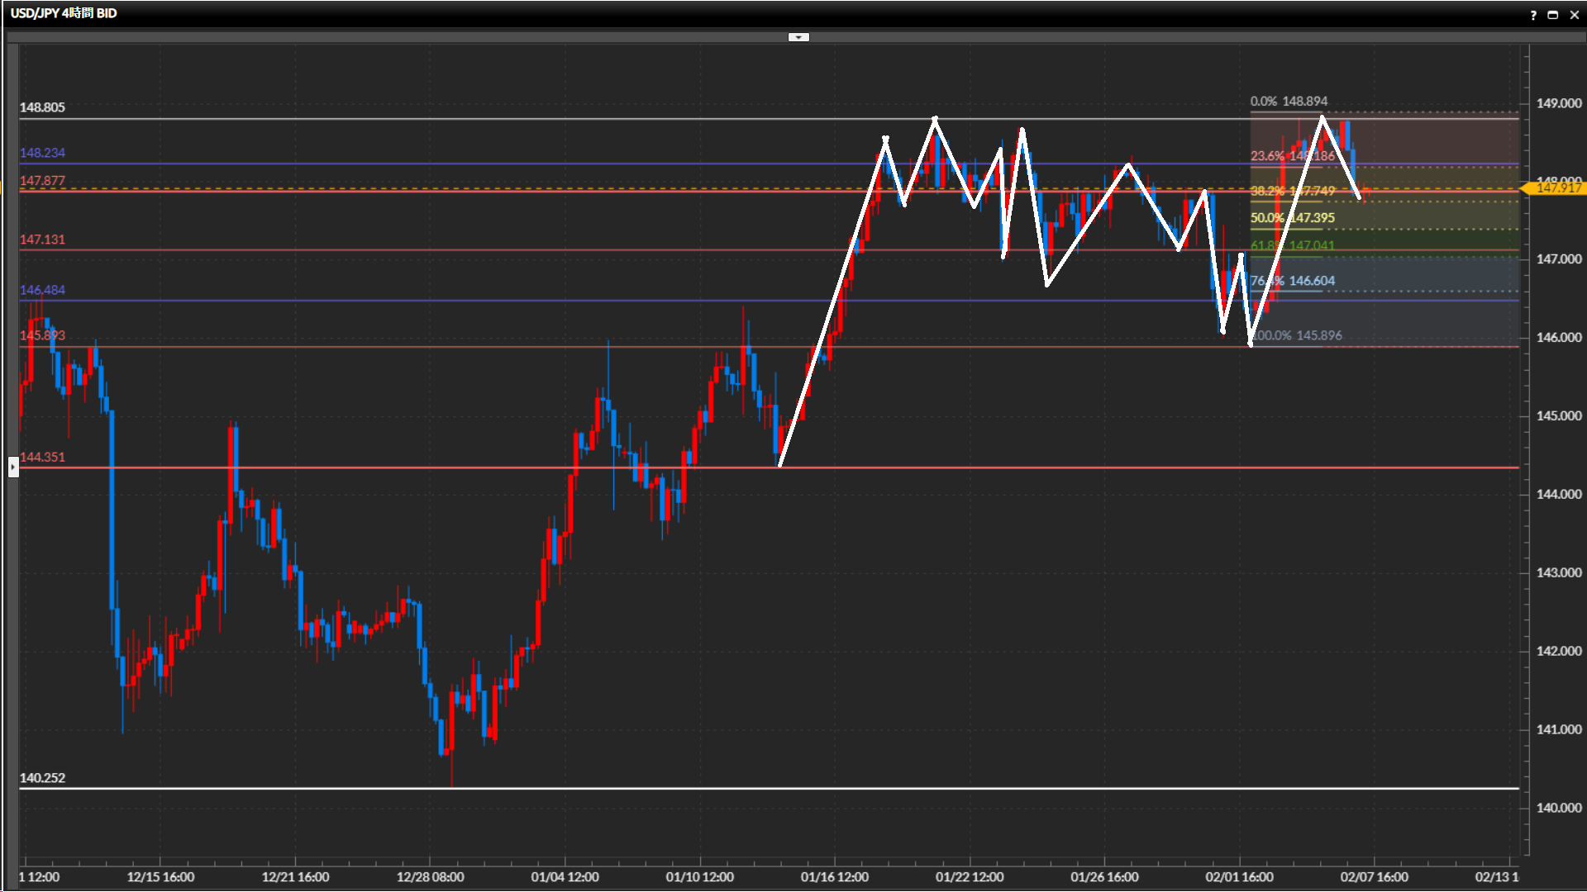
Task: Click the 01/16 12:00 time axis label
Action: pyautogui.click(x=834, y=877)
